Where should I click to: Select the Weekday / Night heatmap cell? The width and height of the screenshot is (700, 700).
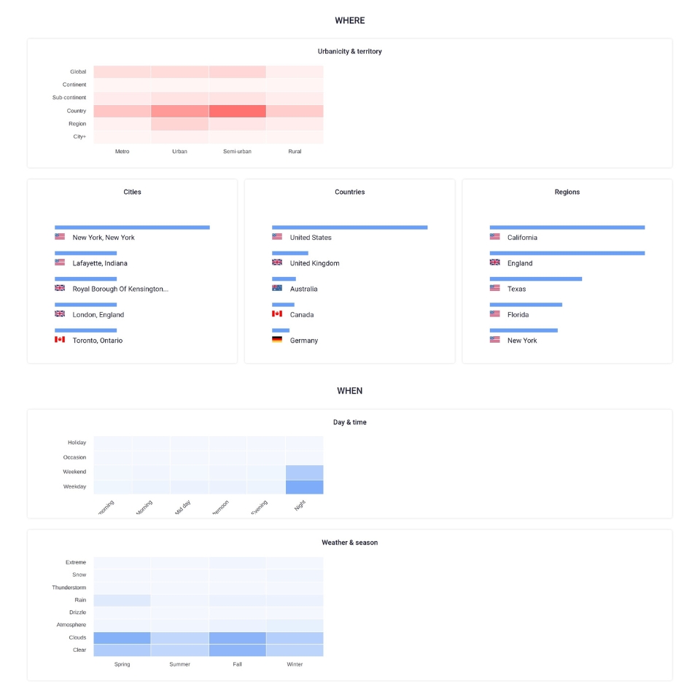(x=304, y=487)
